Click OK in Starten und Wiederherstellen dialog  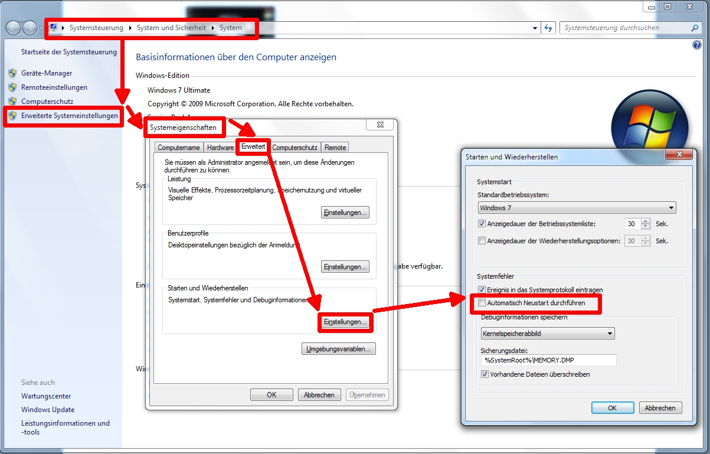tap(612, 408)
